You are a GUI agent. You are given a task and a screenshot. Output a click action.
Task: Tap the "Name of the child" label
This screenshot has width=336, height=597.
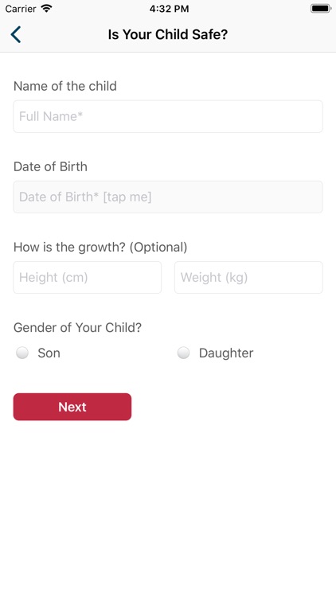(x=65, y=86)
